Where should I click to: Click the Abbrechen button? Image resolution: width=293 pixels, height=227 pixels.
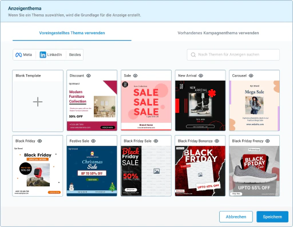click(236, 217)
